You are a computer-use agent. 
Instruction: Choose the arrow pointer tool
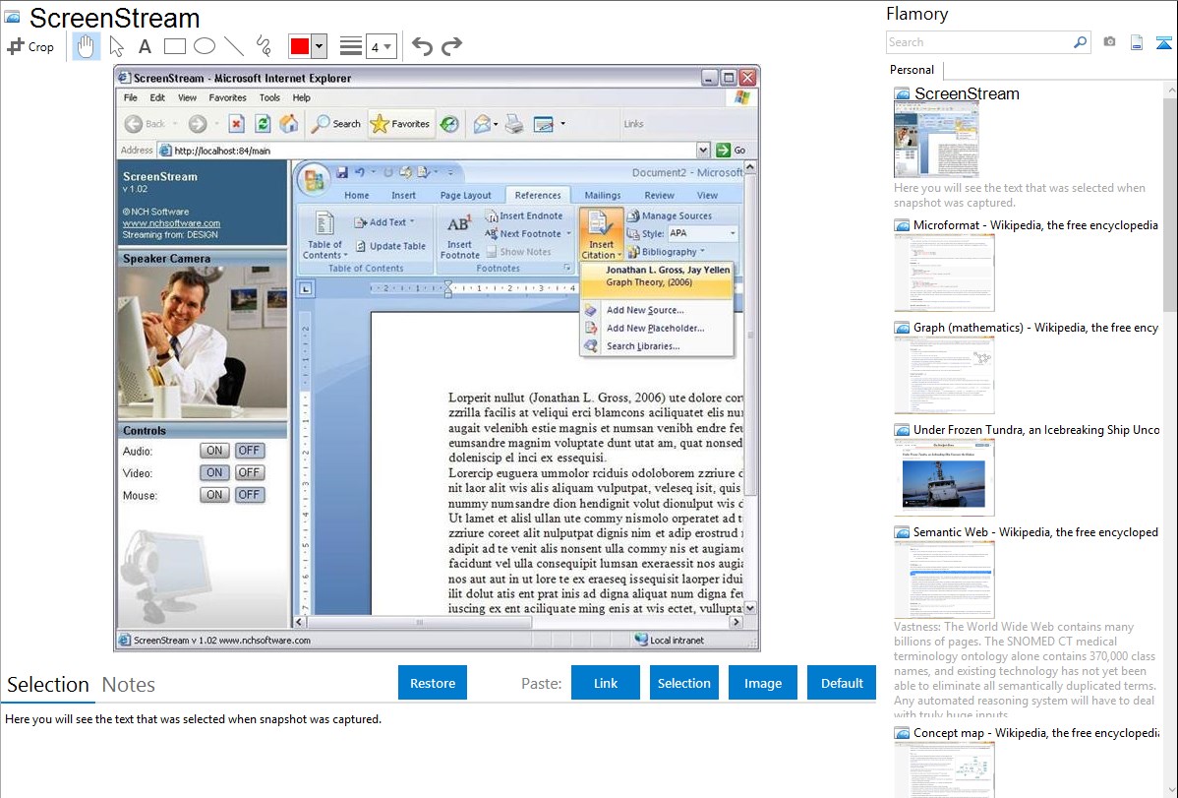[x=116, y=46]
